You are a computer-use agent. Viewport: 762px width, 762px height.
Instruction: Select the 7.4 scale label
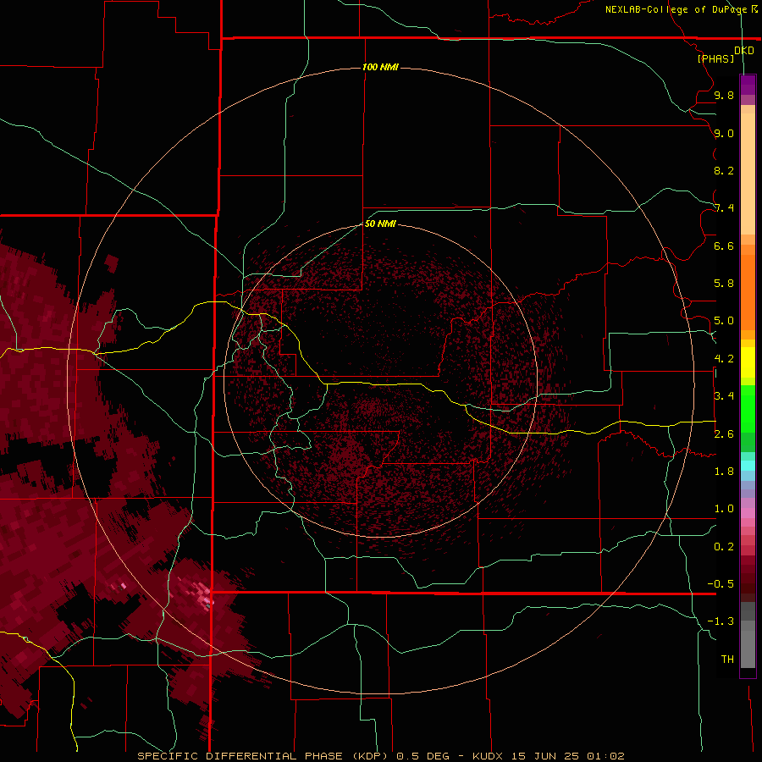click(x=724, y=208)
